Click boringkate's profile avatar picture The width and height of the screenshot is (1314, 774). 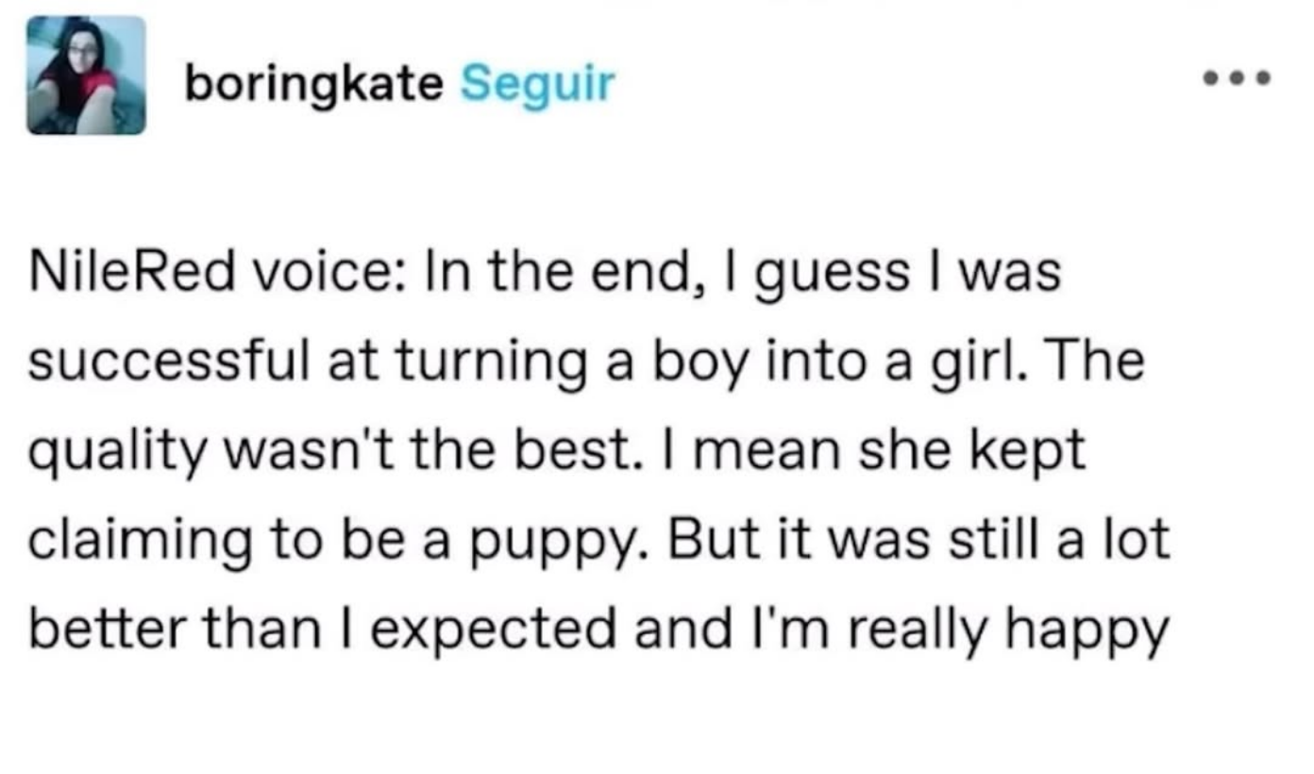86,75
